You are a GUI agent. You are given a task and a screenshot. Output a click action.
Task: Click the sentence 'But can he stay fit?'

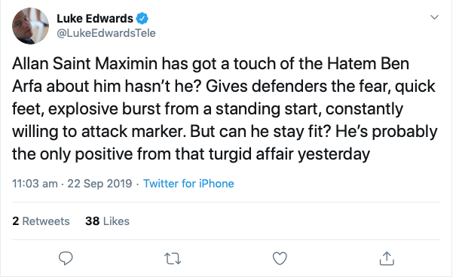pyautogui.click(x=260, y=131)
